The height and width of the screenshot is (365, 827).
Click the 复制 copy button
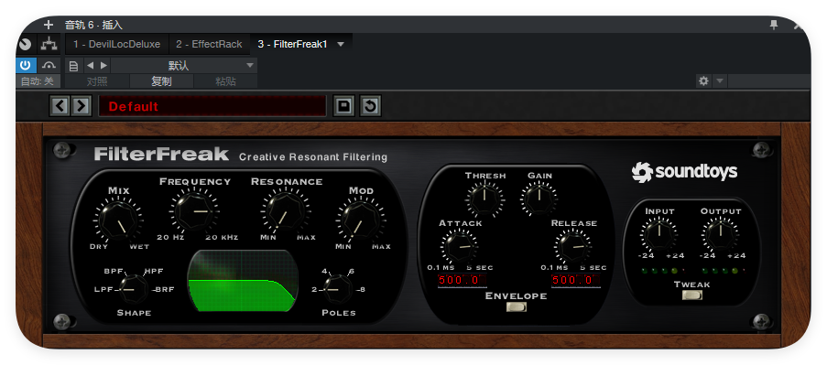(x=161, y=81)
